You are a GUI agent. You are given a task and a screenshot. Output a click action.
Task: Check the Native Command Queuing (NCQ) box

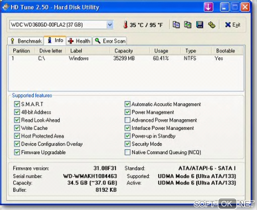click(x=127, y=152)
